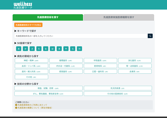
Task: Open 先天的疾患 technology field
Action: [118, 88]
